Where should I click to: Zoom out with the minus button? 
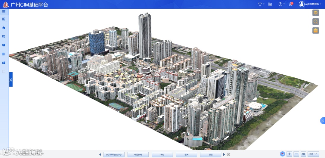[296, 154]
